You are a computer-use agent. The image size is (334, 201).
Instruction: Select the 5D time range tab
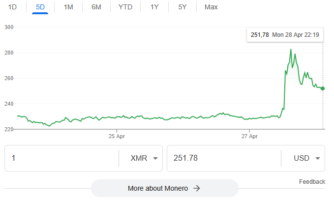click(x=40, y=7)
